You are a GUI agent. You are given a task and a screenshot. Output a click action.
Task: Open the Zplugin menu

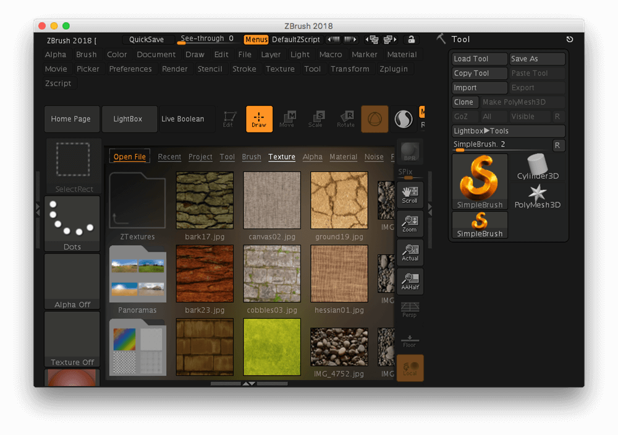click(393, 69)
